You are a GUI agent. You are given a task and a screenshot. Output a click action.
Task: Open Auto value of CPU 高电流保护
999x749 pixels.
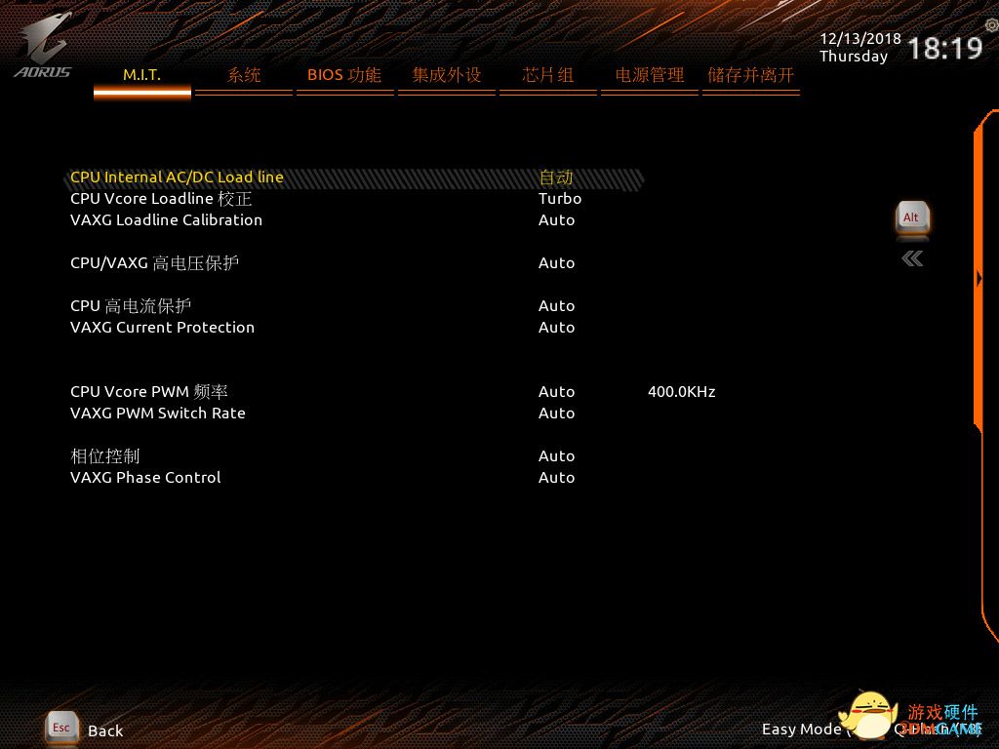[x=556, y=305]
